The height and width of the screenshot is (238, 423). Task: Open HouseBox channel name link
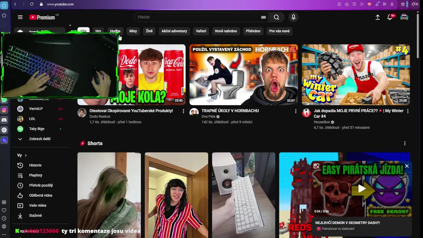click(322, 122)
